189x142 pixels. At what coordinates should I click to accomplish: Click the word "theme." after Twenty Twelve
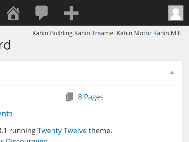[100, 130]
